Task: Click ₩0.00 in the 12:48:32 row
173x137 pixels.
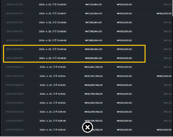Action: pos(168,58)
